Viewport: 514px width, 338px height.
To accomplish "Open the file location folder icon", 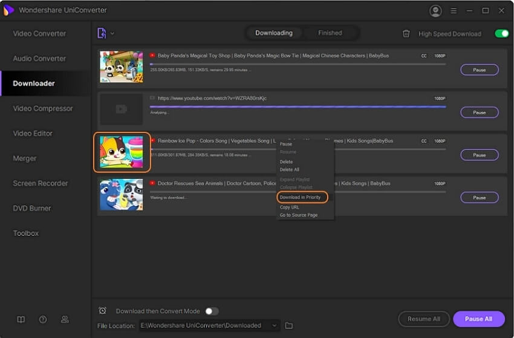I will click(x=289, y=325).
